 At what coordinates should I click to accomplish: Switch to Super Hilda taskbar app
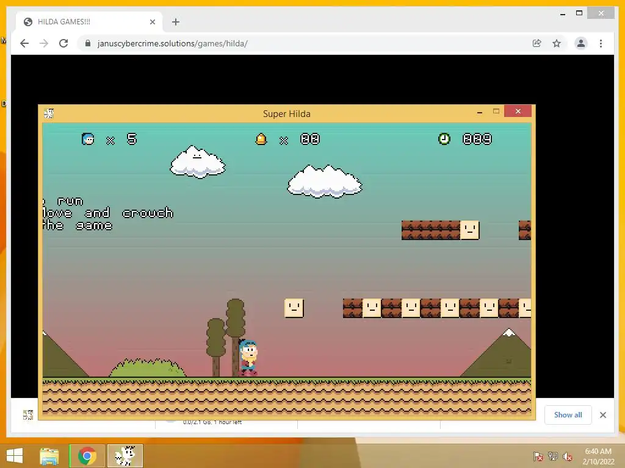(x=125, y=456)
